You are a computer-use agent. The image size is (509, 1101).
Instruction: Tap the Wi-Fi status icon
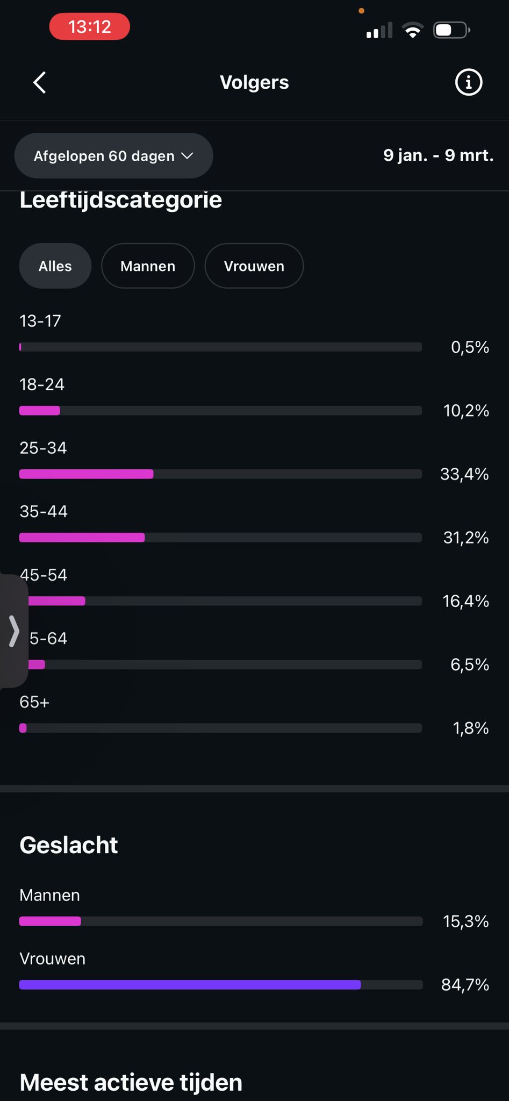tap(412, 31)
